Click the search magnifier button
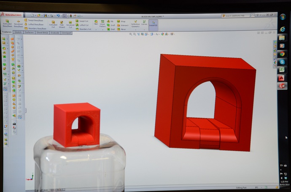 point(251,16)
